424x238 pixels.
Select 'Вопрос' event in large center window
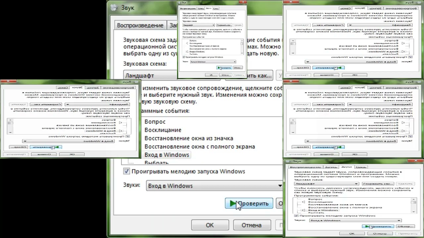pyautogui.click(x=155, y=122)
